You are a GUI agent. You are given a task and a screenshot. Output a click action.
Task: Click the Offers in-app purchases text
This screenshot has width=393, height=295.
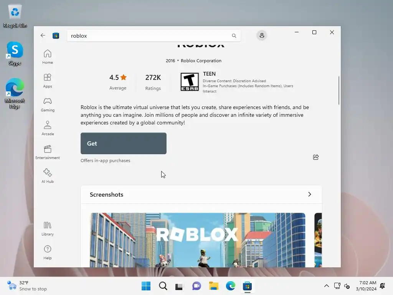pos(105,161)
